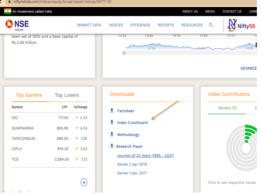The image size is (261, 194).
Task: Select the IOC symbol row
Action: (x=50, y=118)
